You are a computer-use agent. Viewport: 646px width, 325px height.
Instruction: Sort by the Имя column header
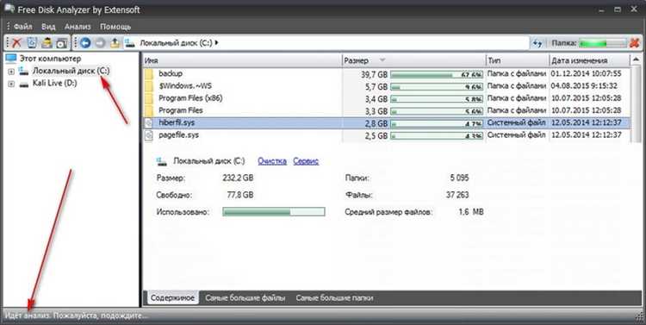tap(242, 60)
